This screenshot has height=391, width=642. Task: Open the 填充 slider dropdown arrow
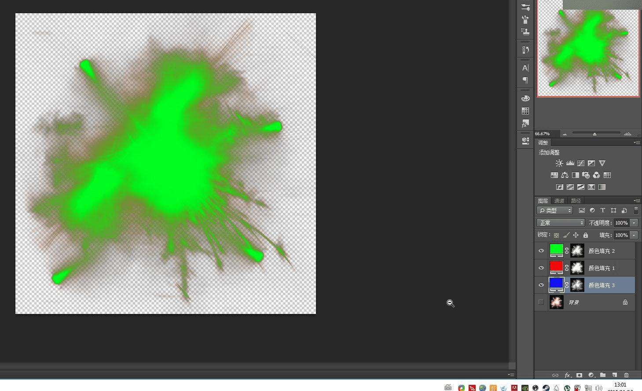634,235
